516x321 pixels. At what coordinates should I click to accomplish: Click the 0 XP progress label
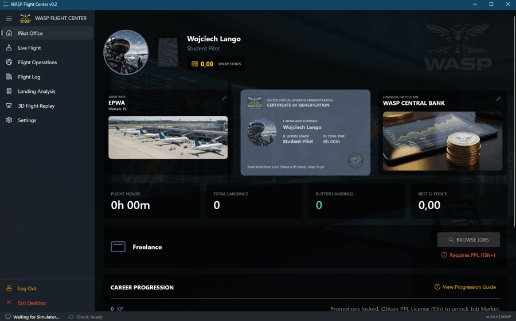point(117,309)
